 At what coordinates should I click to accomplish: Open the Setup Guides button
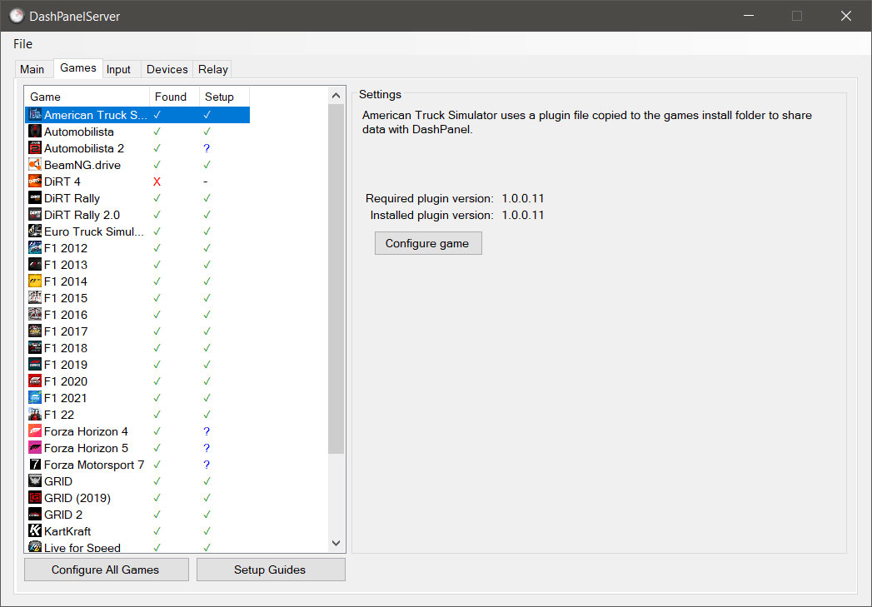(271, 570)
